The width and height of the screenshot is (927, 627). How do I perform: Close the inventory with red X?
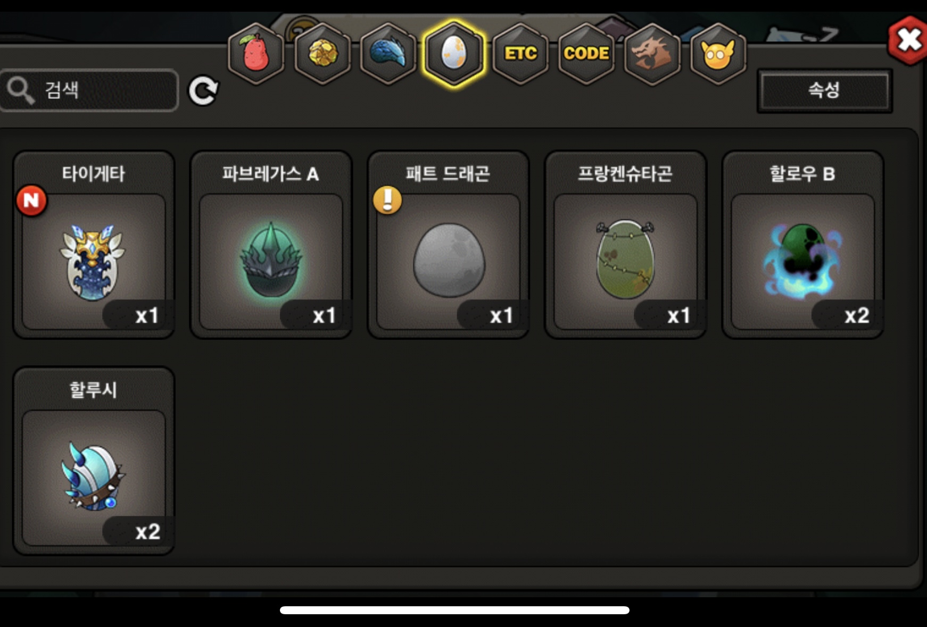point(909,40)
